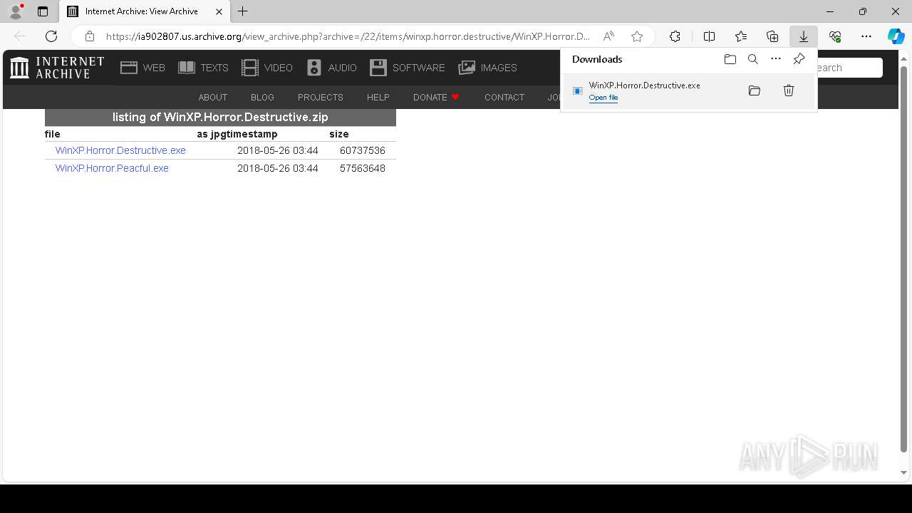Click the Archive search field
This screenshot has height=513, width=912.
click(849, 68)
